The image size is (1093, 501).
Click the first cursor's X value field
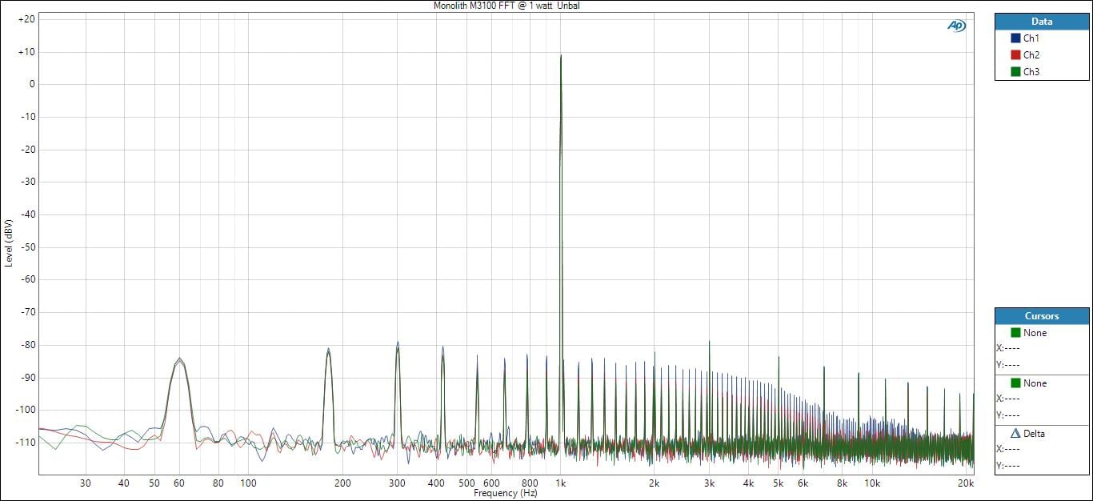click(x=1011, y=348)
